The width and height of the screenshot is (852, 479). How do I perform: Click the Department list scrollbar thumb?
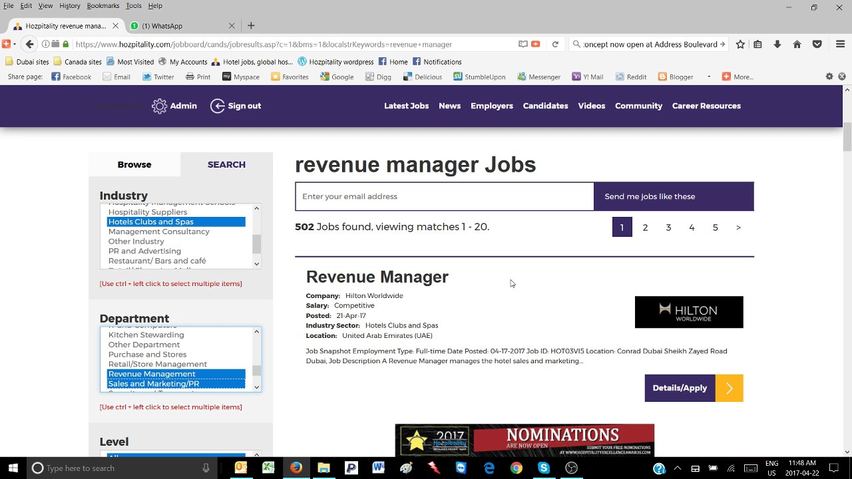[x=256, y=371]
